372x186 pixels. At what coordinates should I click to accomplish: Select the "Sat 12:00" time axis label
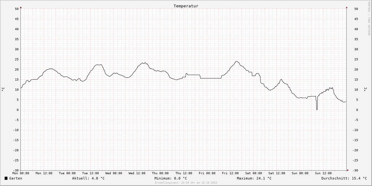[x=277, y=173]
